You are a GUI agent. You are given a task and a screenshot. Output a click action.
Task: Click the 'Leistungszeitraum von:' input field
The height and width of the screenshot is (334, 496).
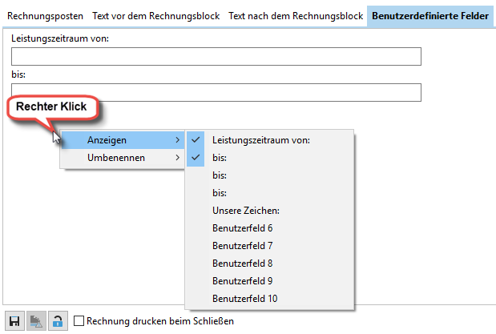click(216, 56)
